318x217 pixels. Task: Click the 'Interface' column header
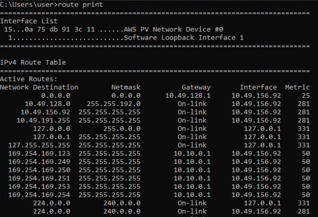[258, 87]
